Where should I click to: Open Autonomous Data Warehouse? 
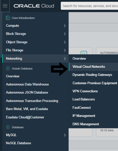27,84
